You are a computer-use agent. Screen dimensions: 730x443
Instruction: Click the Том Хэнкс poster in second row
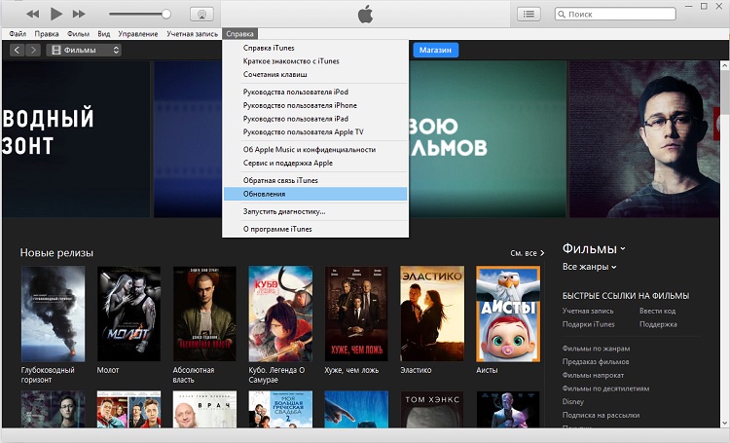pos(432,409)
